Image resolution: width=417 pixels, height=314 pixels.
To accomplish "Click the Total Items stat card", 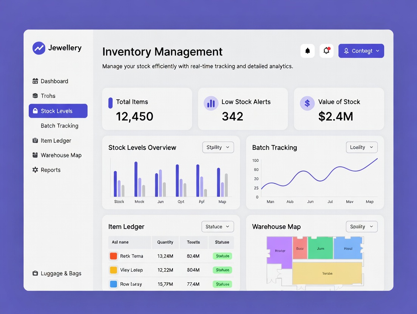I will pos(147,109).
